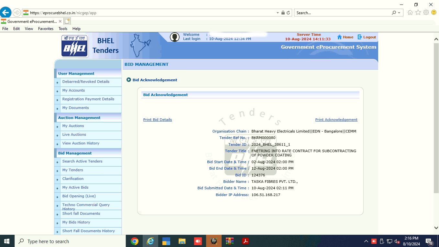This screenshot has height=247, width=439.
Task: Open Adobe Acrobat Reader from the taskbar
Action: [246, 241]
